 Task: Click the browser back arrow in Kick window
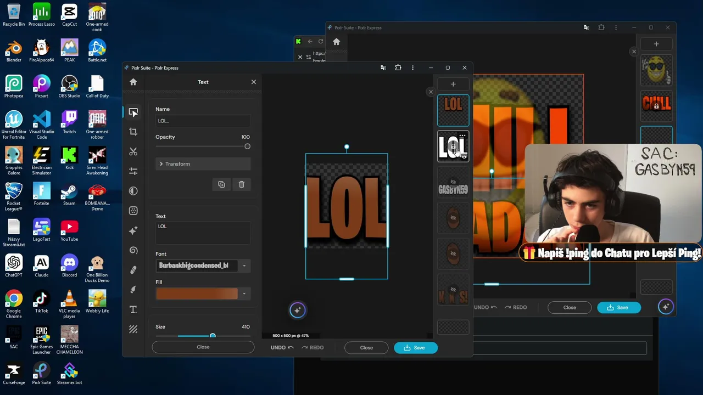tap(310, 41)
